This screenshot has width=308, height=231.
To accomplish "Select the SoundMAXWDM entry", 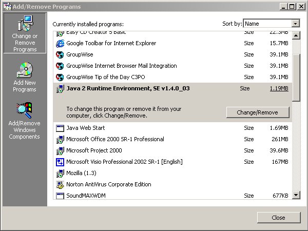I will coord(86,196).
